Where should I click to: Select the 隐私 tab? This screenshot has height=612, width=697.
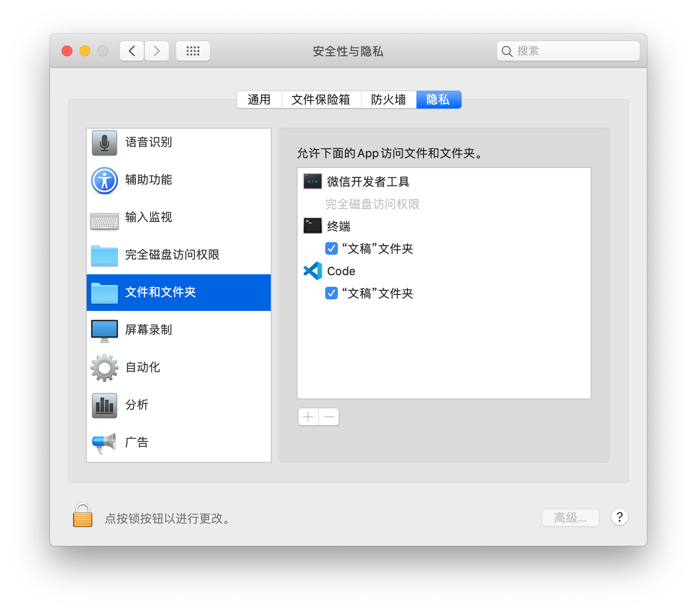(438, 100)
